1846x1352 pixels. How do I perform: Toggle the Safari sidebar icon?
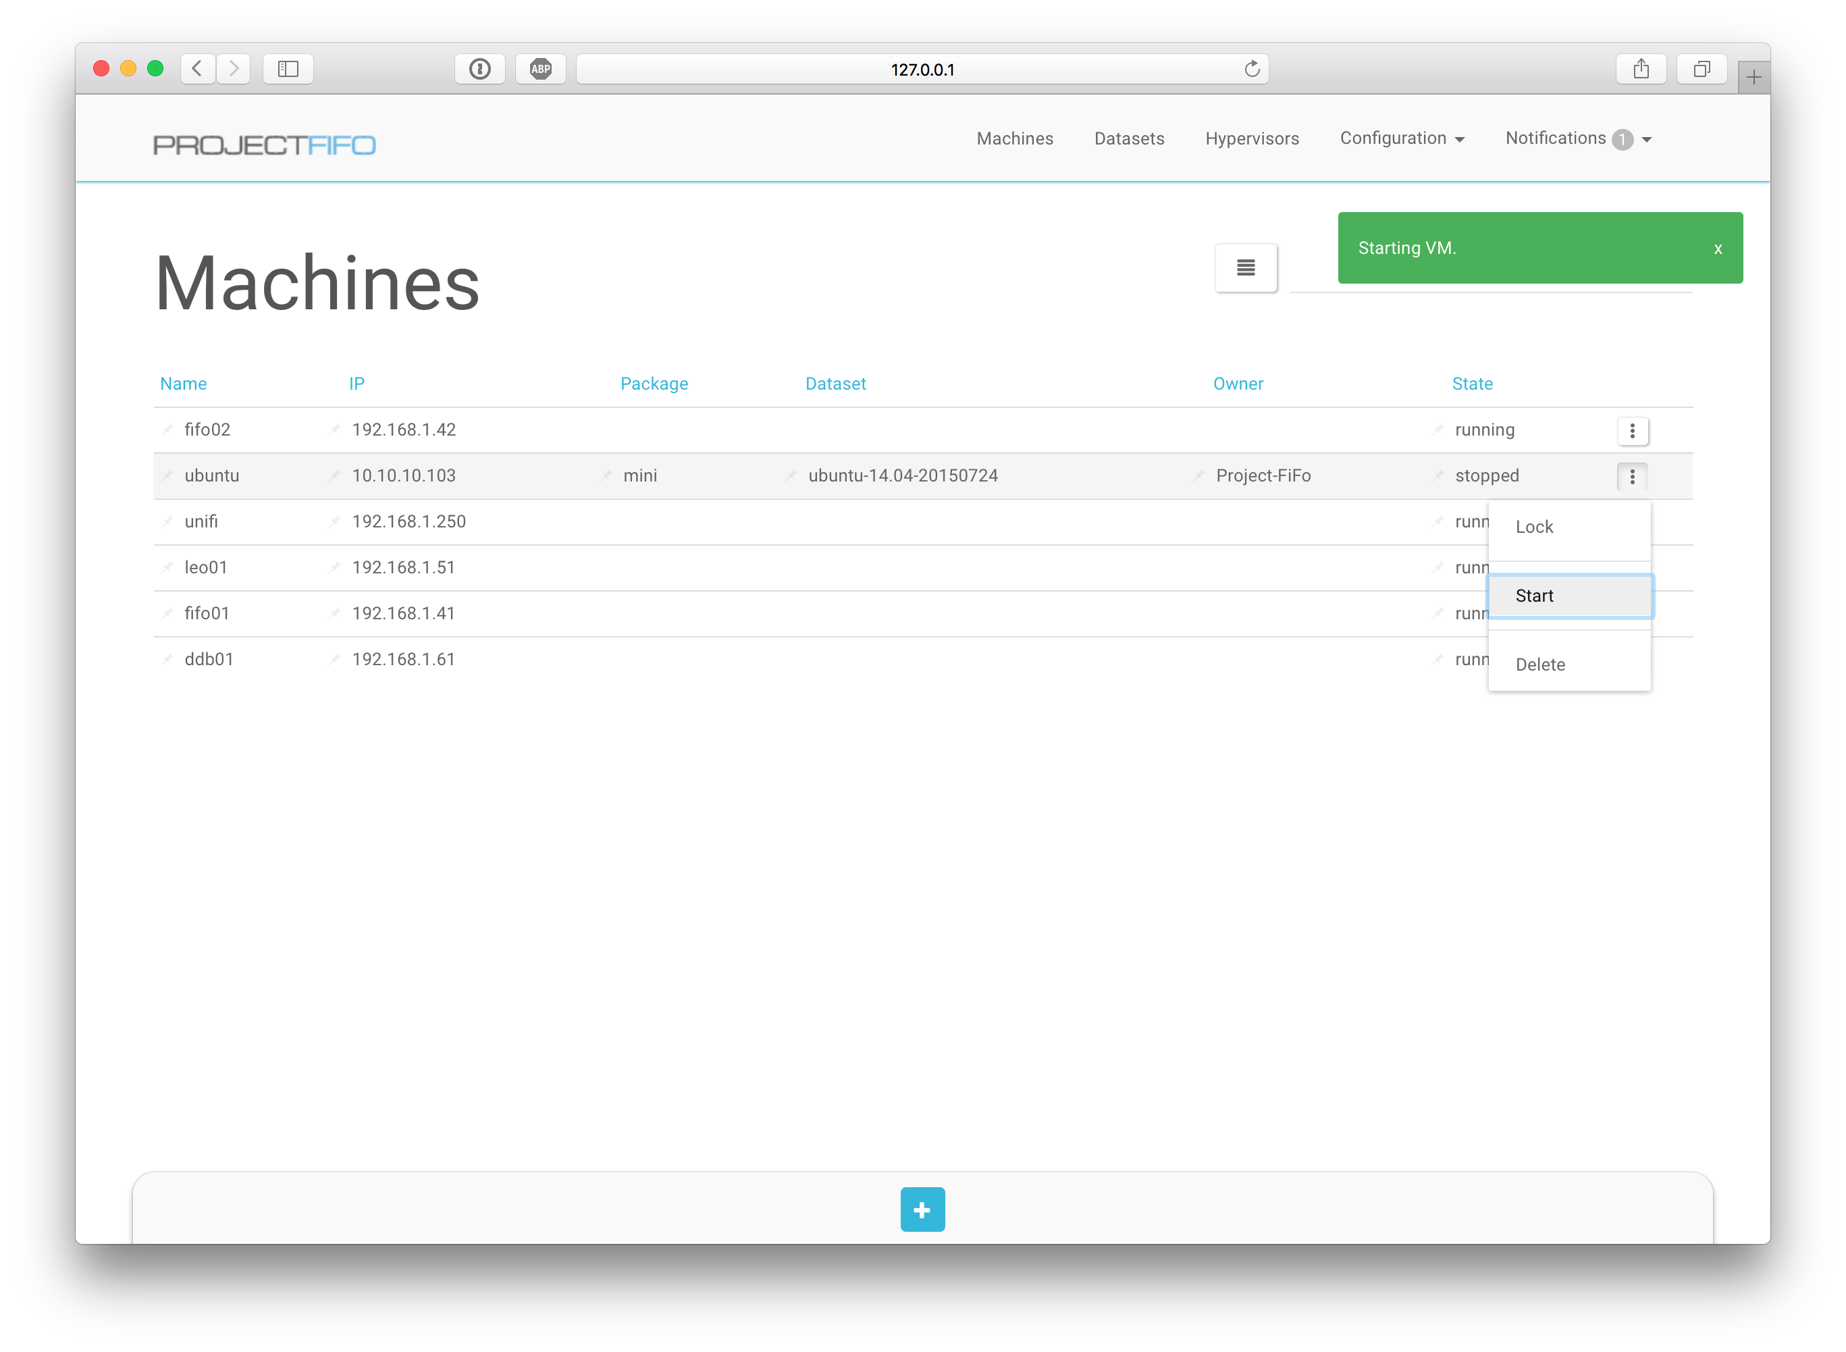[x=288, y=70]
